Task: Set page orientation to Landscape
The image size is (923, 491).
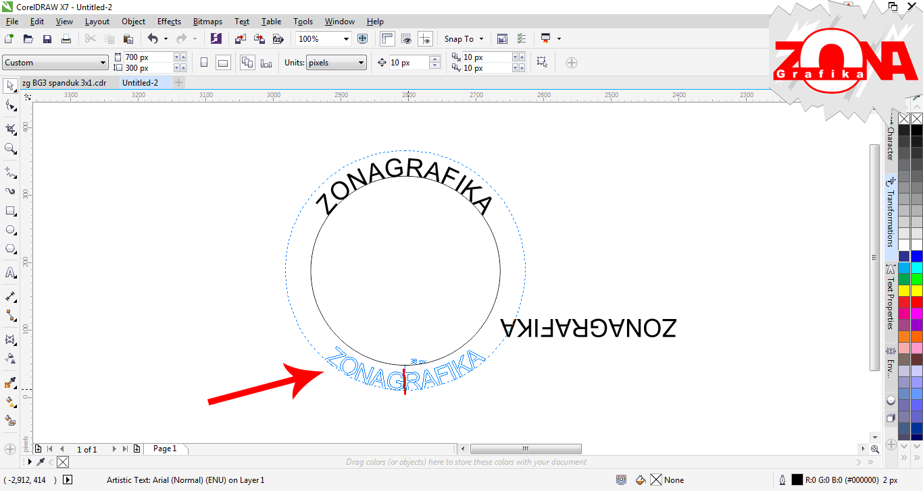Action: click(x=223, y=63)
